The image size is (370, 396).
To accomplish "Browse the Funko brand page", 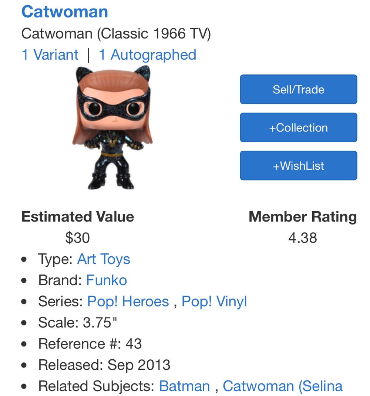I will point(106,280).
